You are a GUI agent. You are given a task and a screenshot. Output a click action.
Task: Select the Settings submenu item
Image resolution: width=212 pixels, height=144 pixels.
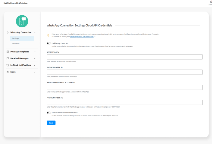[x=15, y=38]
